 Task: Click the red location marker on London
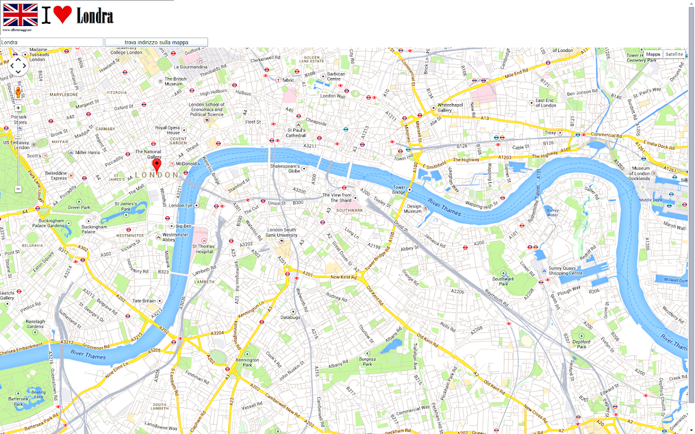pos(157,165)
